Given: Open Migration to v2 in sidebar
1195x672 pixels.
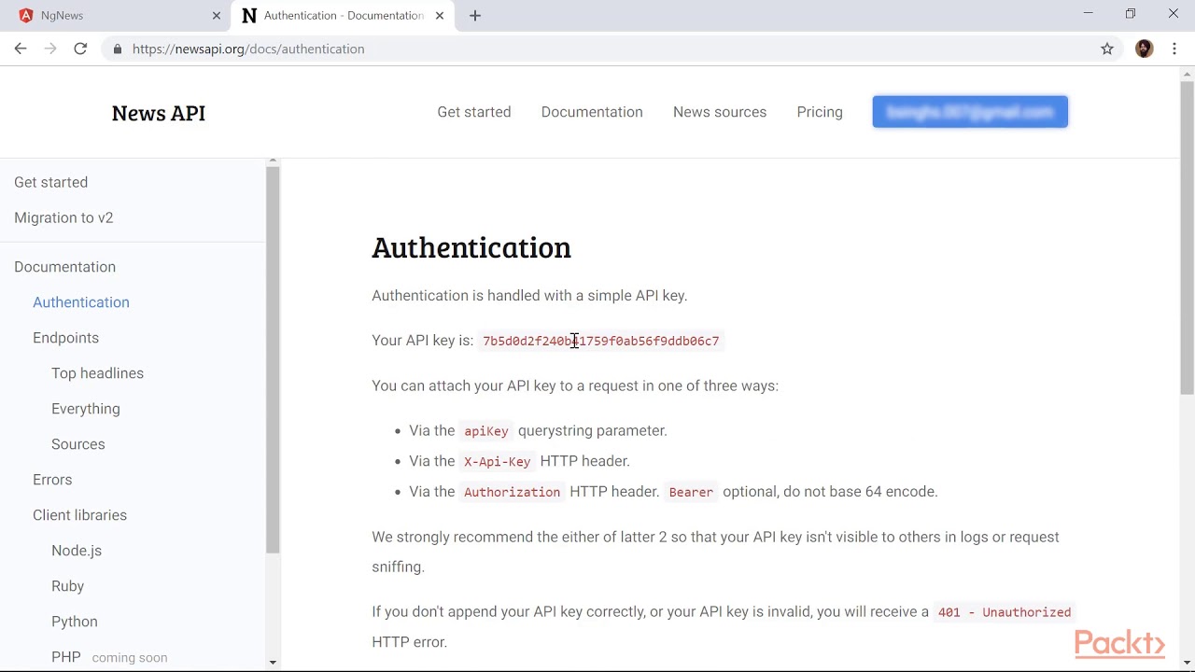Looking at the screenshot, I should (x=63, y=217).
